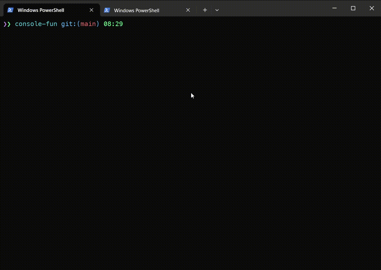Click the console-fun directory name in prompt
The width and height of the screenshot is (381, 270).
click(x=36, y=24)
